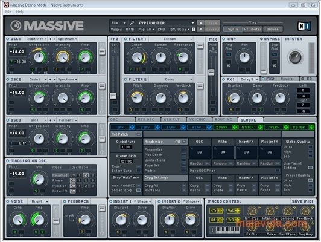Click OSC1 previous wavetable arrow

[51, 39]
